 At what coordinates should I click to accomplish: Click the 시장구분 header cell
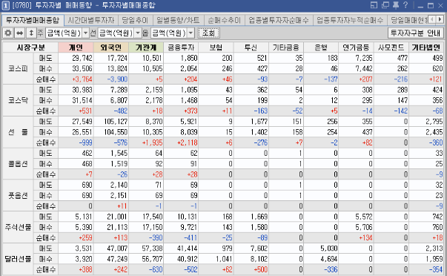[30, 47]
